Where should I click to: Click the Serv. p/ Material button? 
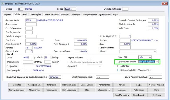[x=157, y=85]
